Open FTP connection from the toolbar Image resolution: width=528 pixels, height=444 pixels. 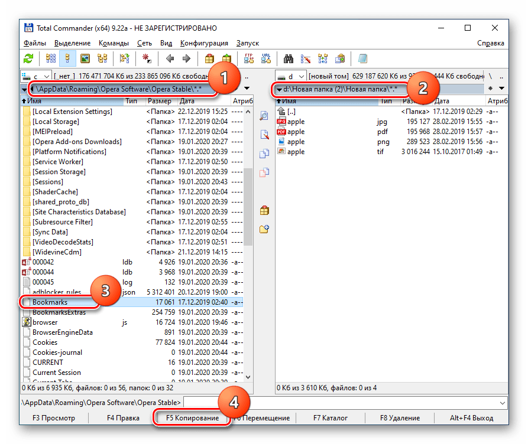coord(249,58)
